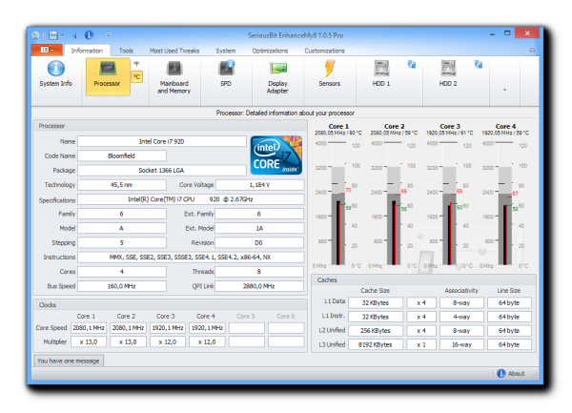Refresh HDD 1 using the blue arrows icon
572x413 pixels.
tap(412, 65)
